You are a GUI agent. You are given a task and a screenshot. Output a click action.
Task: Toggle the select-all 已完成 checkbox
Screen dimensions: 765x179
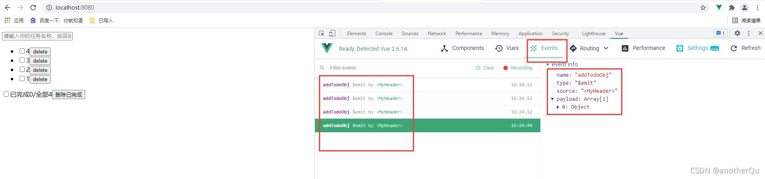point(6,94)
